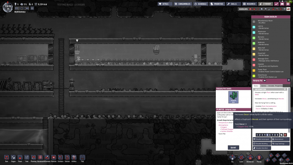
Task: Switch to the Errands tab
Action: (271, 86)
